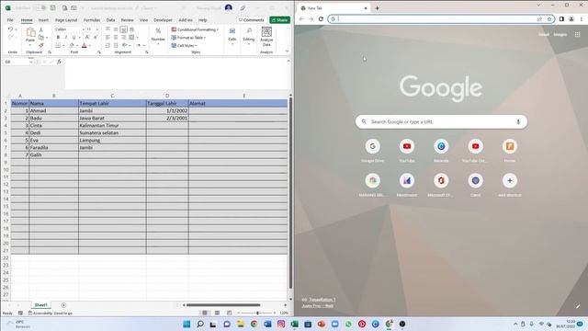Click the Fill Color bucket icon
Viewport: 588px width, 331px height.
tap(72, 45)
